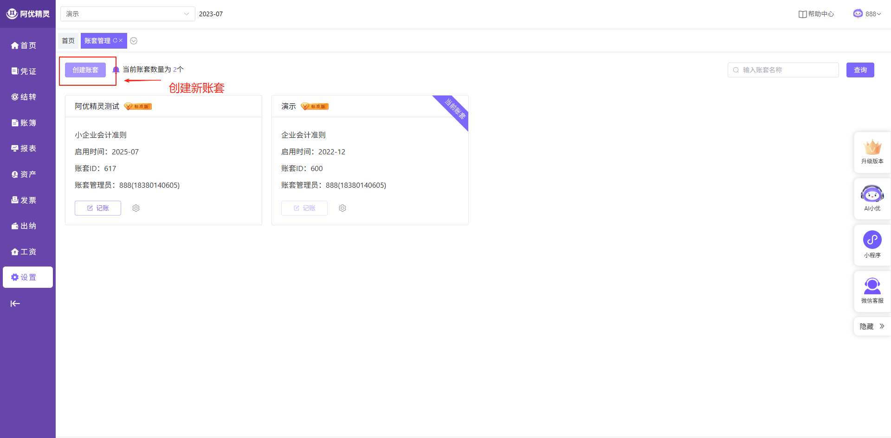Open the 888 user account menu

click(867, 14)
